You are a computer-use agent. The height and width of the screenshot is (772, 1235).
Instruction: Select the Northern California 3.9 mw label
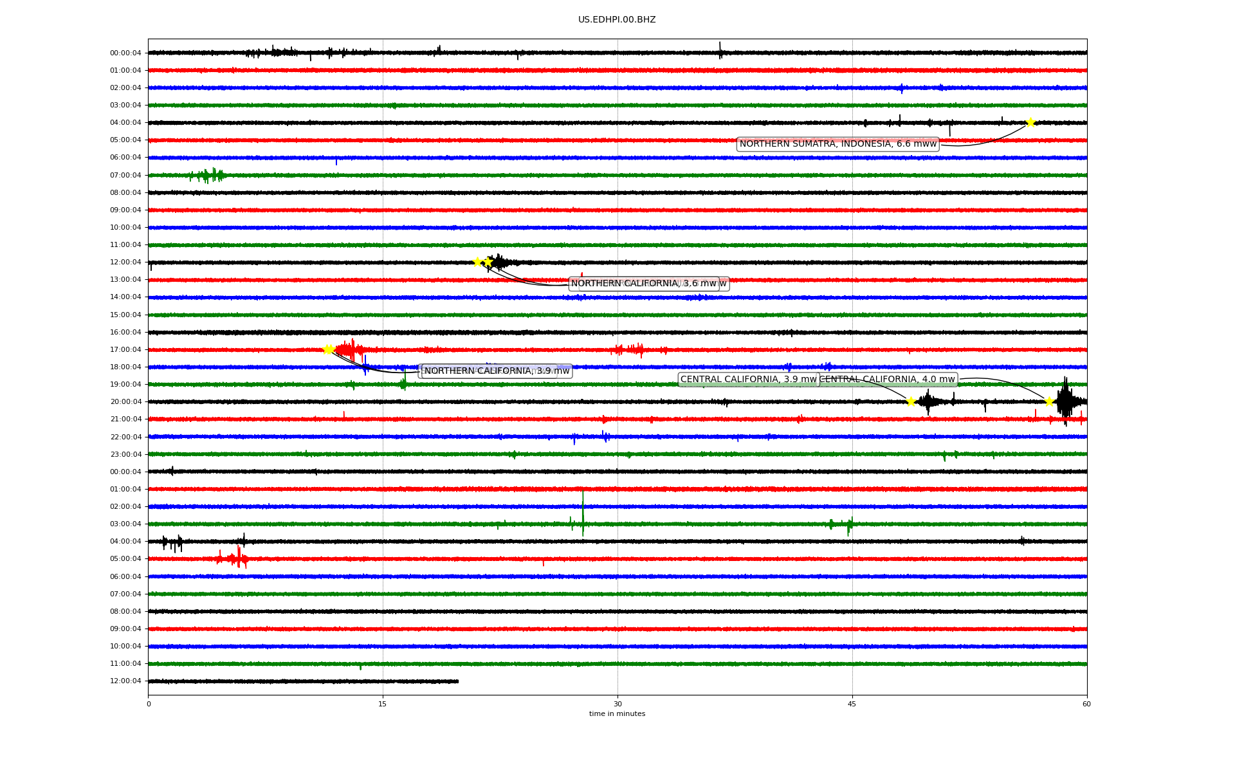(497, 371)
